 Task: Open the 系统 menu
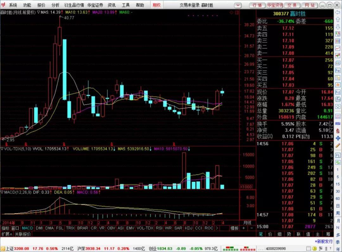click(13, 5)
